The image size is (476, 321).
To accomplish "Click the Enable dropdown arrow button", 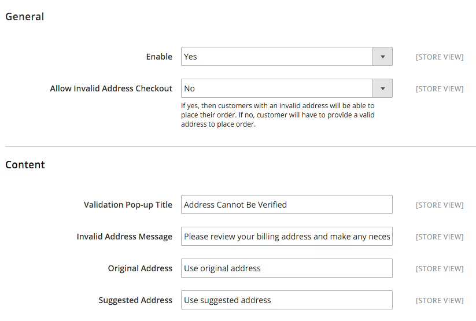I will point(382,57).
